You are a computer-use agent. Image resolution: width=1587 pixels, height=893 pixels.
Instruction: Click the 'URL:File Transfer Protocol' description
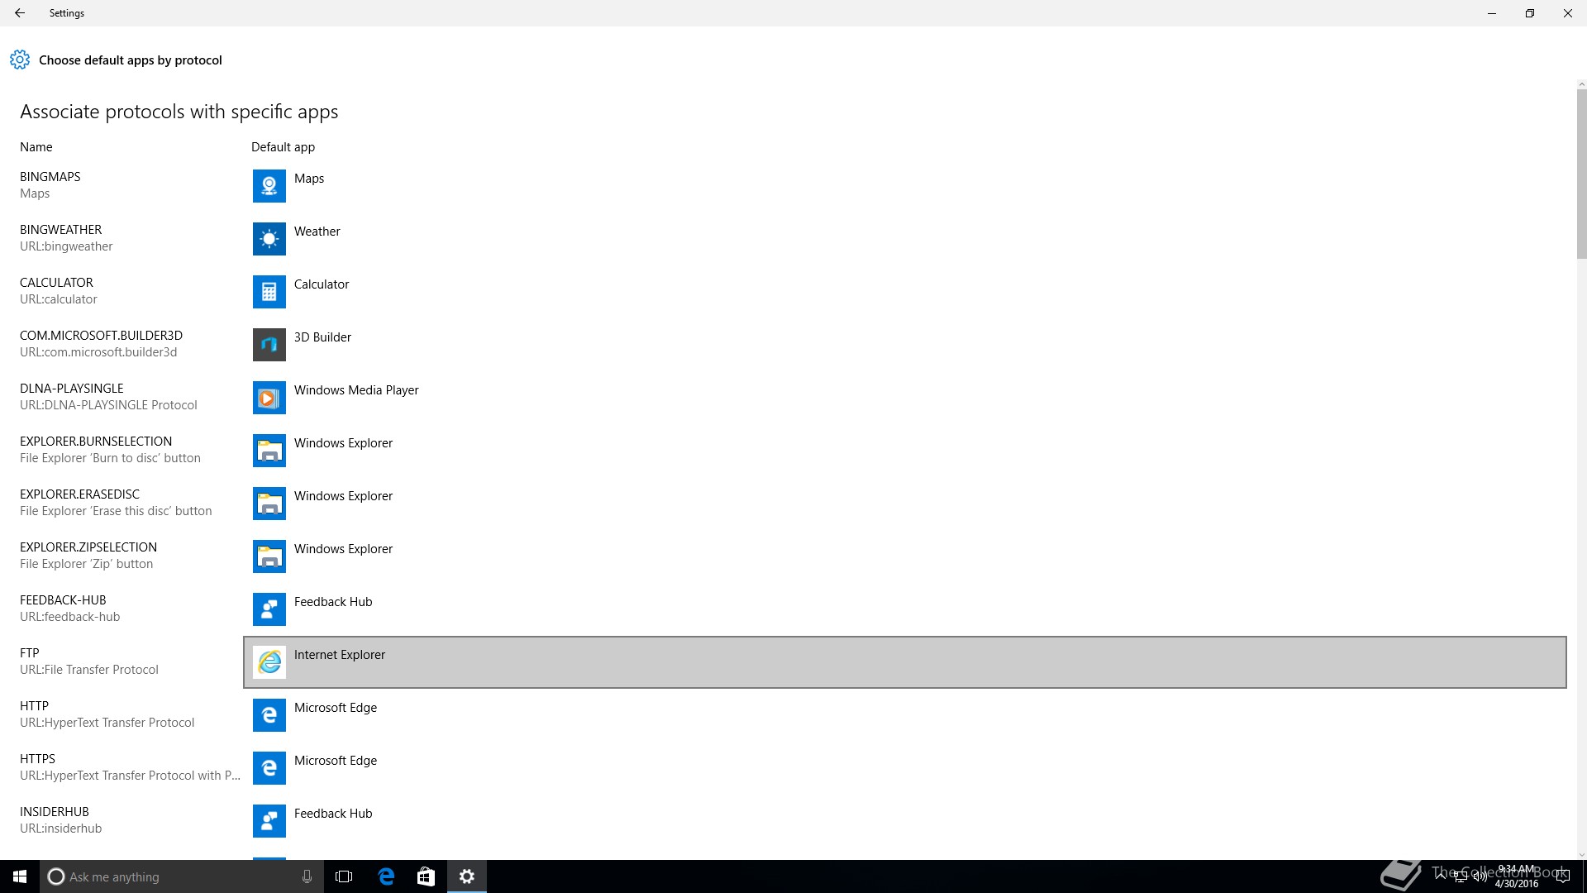(89, 670)
